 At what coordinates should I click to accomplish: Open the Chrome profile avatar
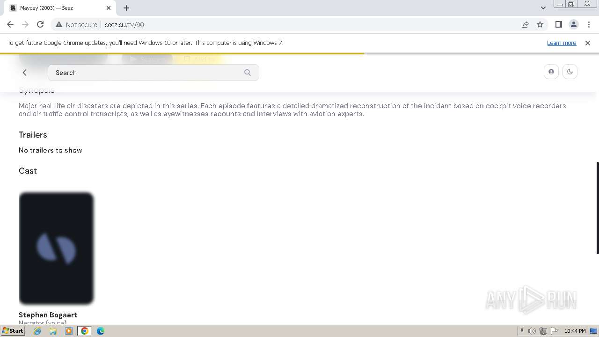573,24
